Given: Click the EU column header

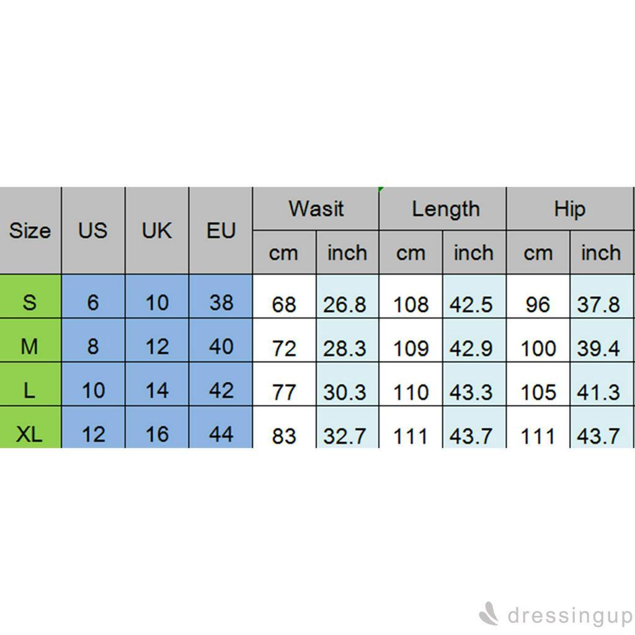Looking at the screenshot, I should coord(221,231).
